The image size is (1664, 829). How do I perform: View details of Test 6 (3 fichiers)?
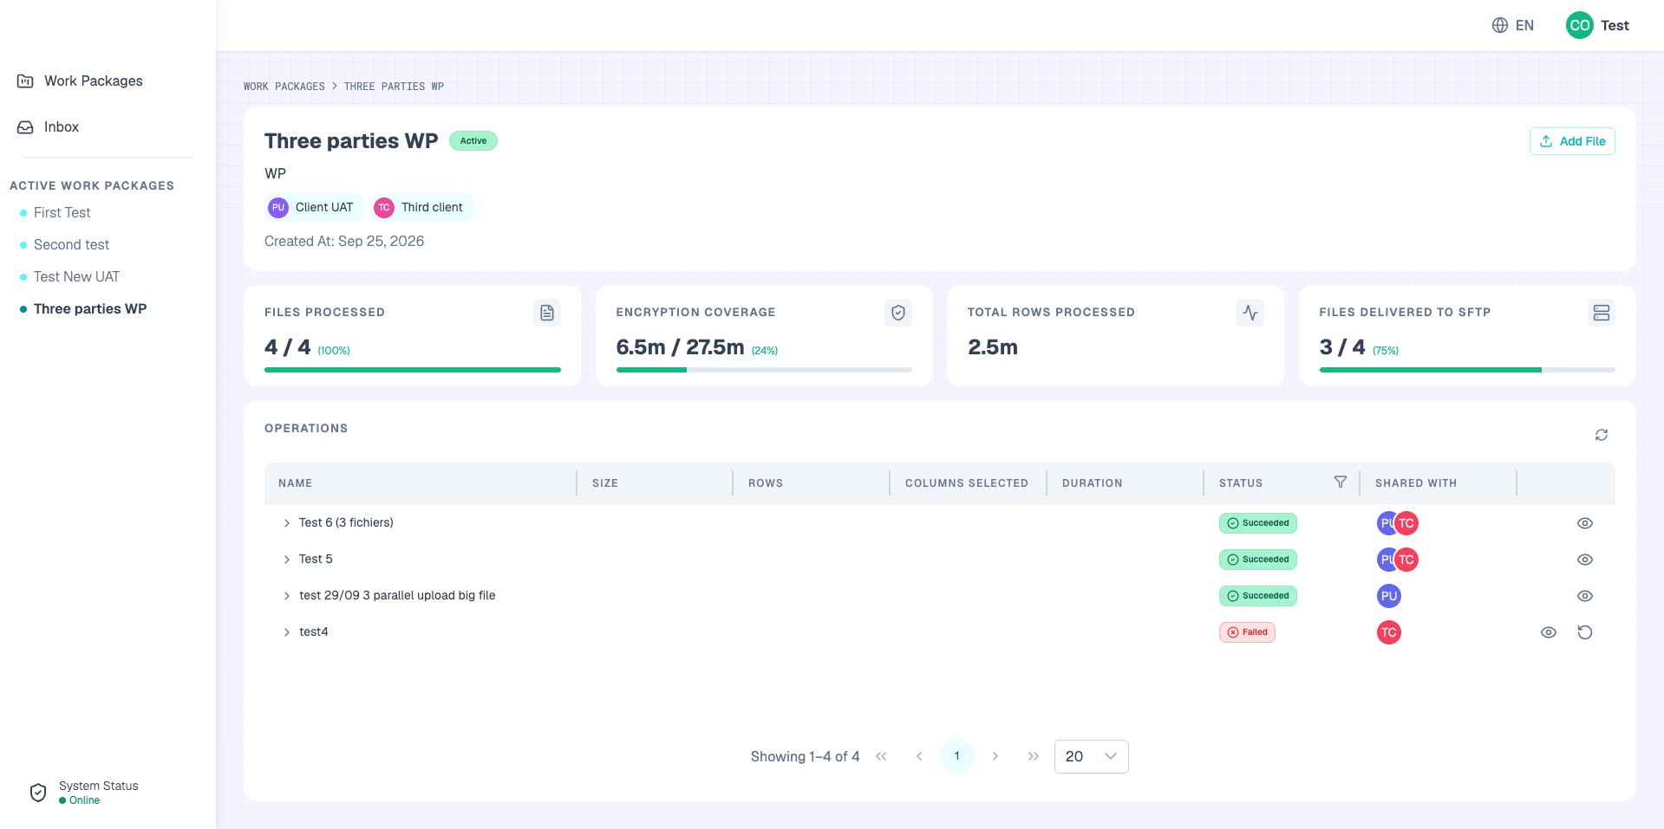point(1585,523)
